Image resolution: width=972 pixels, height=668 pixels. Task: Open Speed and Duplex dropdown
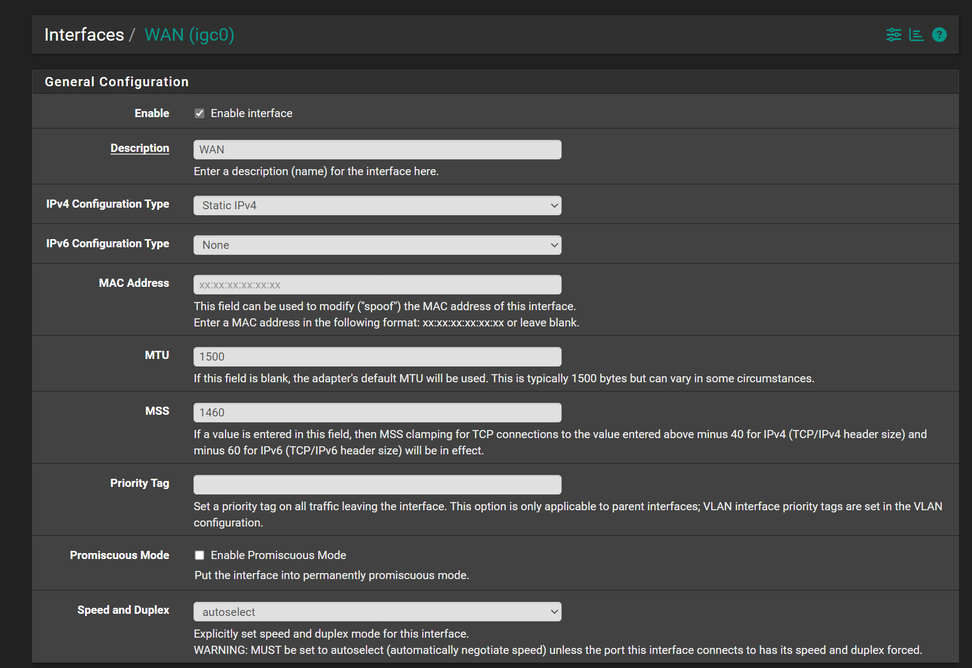point(377,612)
